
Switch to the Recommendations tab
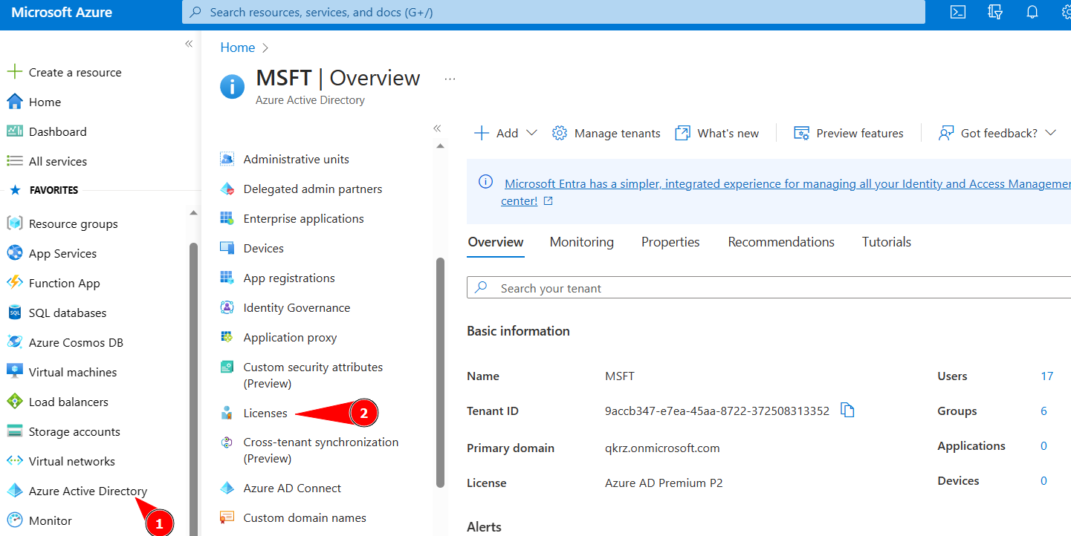pyautogui.click(x=781, y=242)
